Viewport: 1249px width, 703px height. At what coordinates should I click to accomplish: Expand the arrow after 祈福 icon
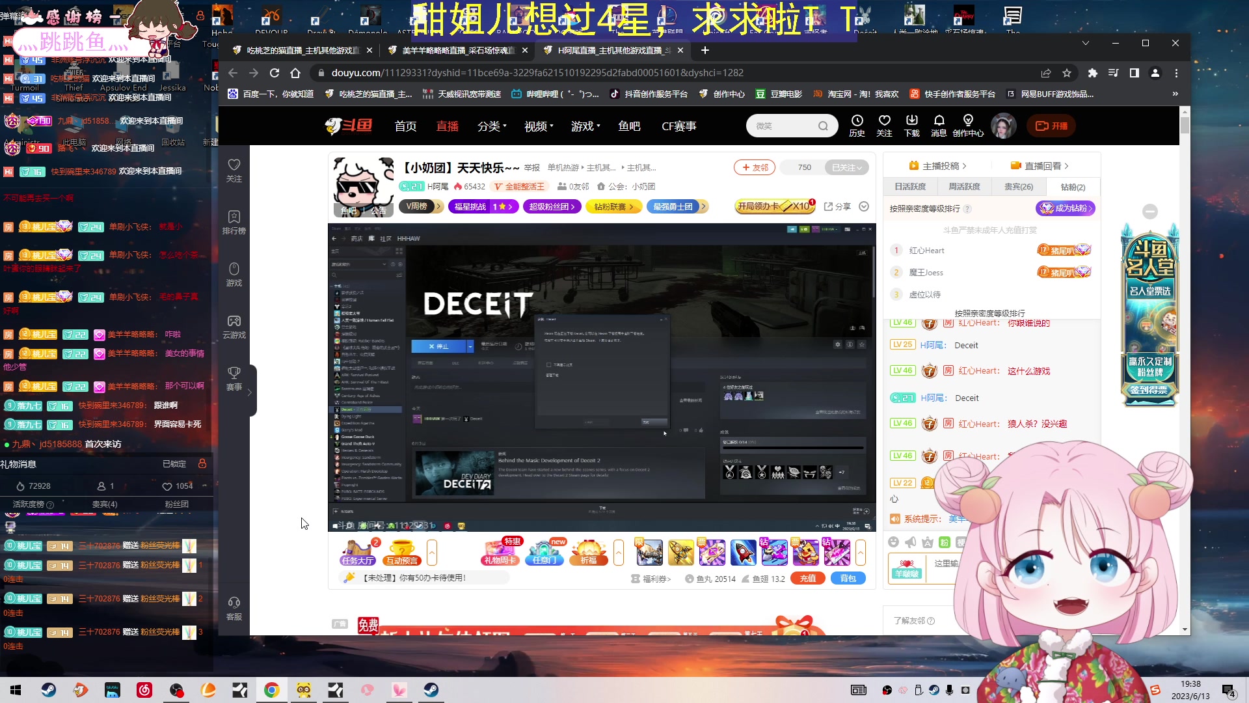coord(618,553)
